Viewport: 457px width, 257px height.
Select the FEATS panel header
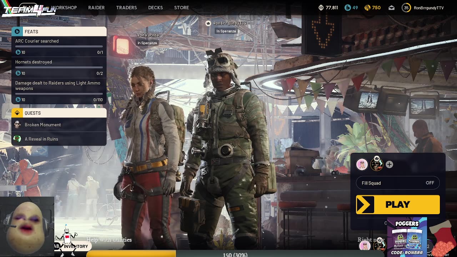(59, 31)
